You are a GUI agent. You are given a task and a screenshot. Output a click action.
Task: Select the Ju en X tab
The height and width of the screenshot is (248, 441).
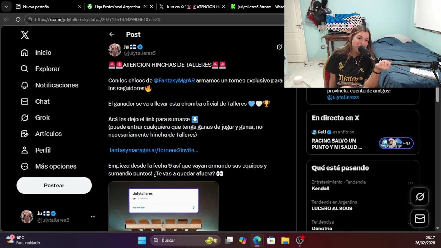(x=192, y=7)
